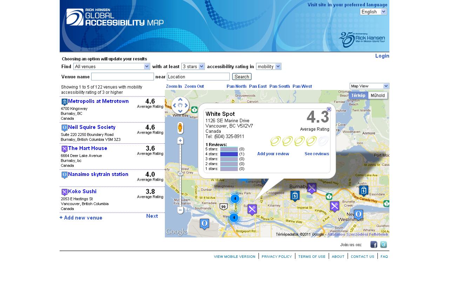Open Nanaimo skytrain station venue link

pos(98,174)
